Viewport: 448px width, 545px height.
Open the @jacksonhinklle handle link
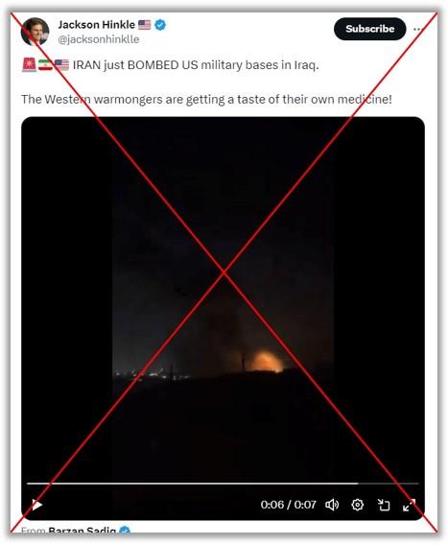click(99, 39)
